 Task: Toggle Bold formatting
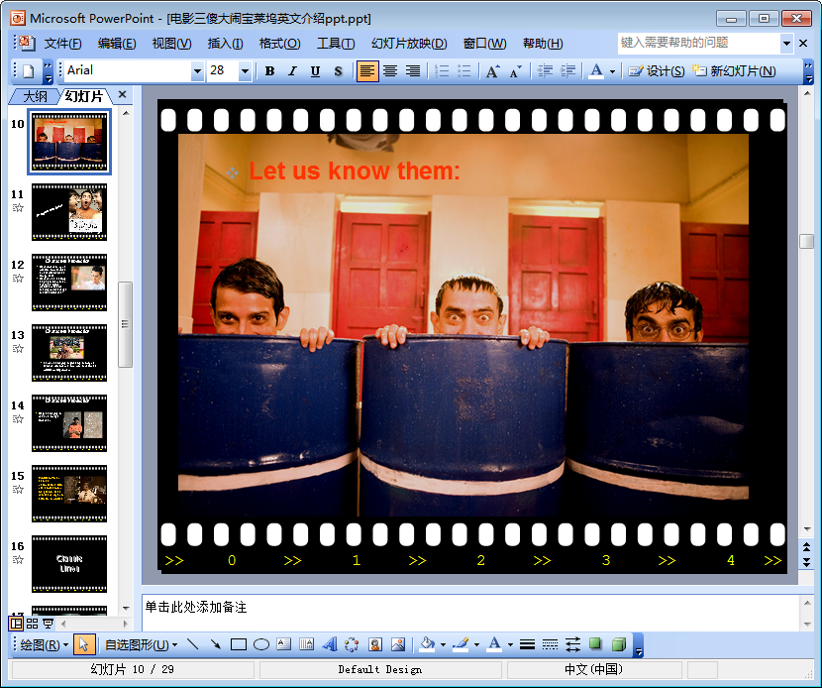coord(270,70)
